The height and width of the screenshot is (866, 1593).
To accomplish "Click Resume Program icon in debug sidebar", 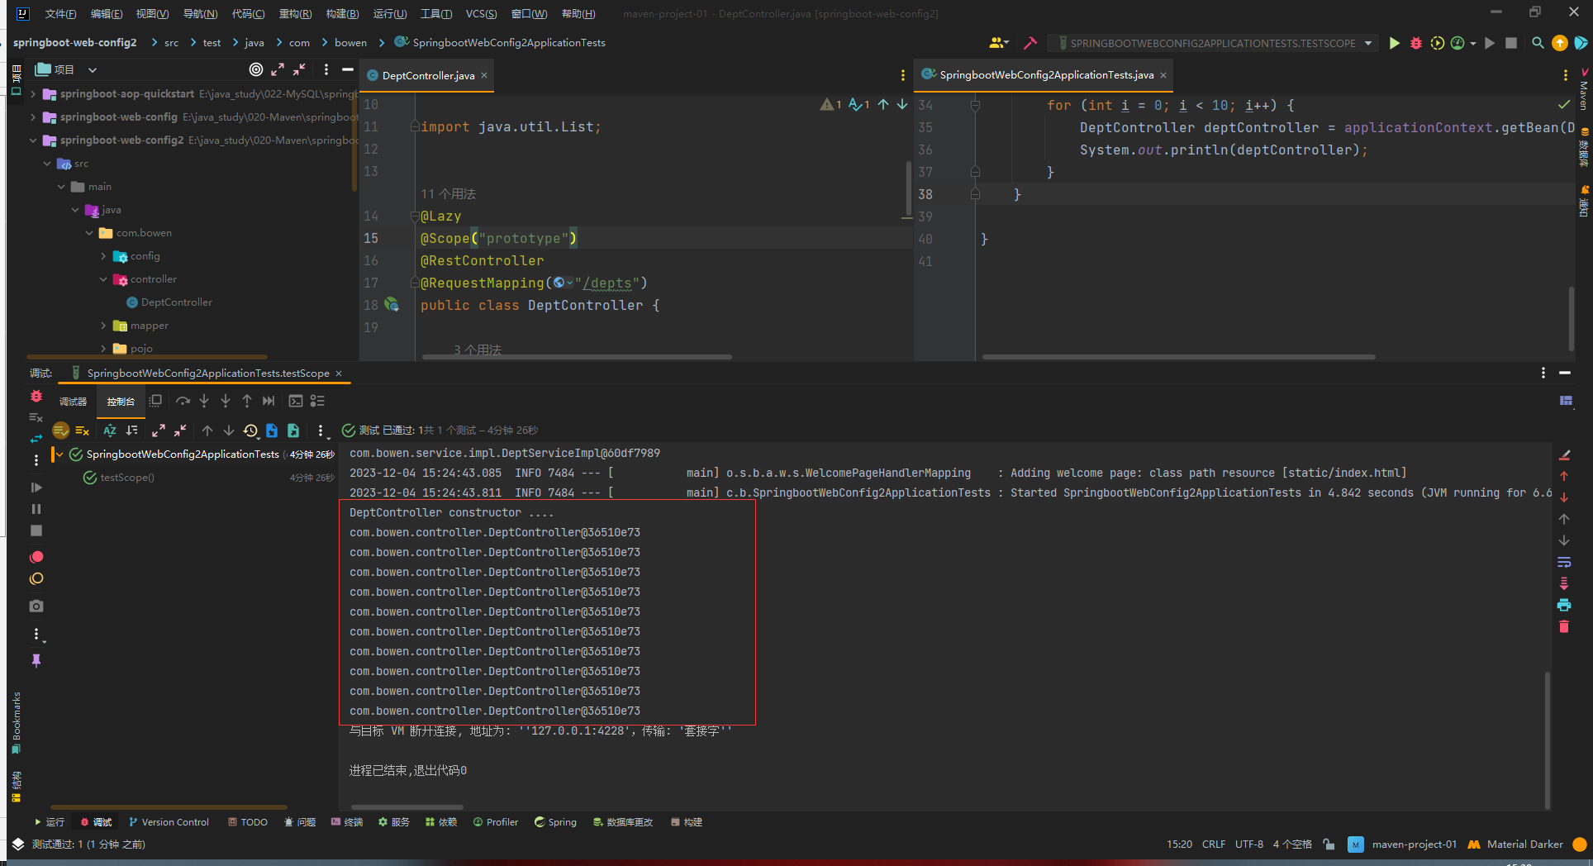I will click(x=36, y=488).
